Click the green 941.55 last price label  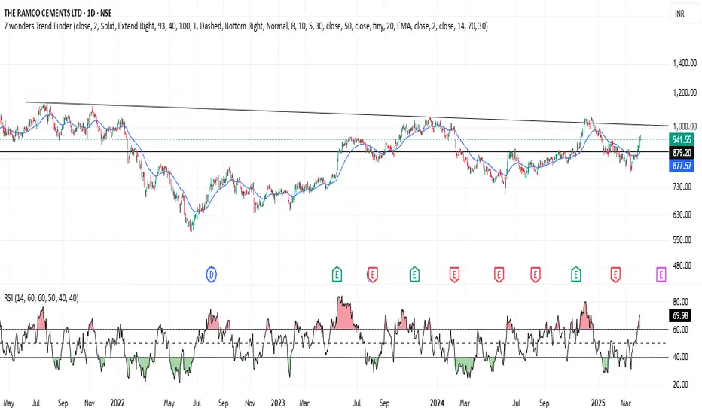point(682,140)
